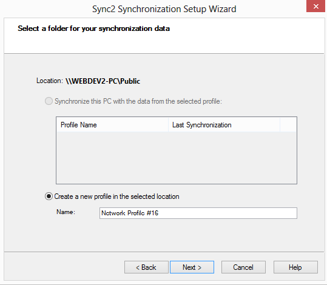The width and height of the screenshot is (327, 285).
Task: Sort by the Last Synchronization column header
Action: point(224,125)
